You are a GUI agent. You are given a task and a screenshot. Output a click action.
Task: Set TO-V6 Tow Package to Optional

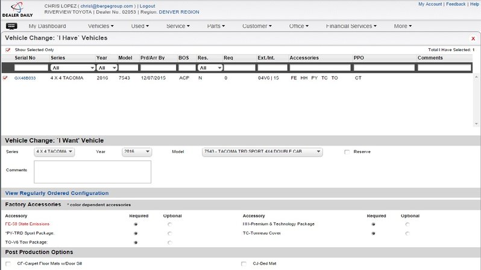(169, 242)
